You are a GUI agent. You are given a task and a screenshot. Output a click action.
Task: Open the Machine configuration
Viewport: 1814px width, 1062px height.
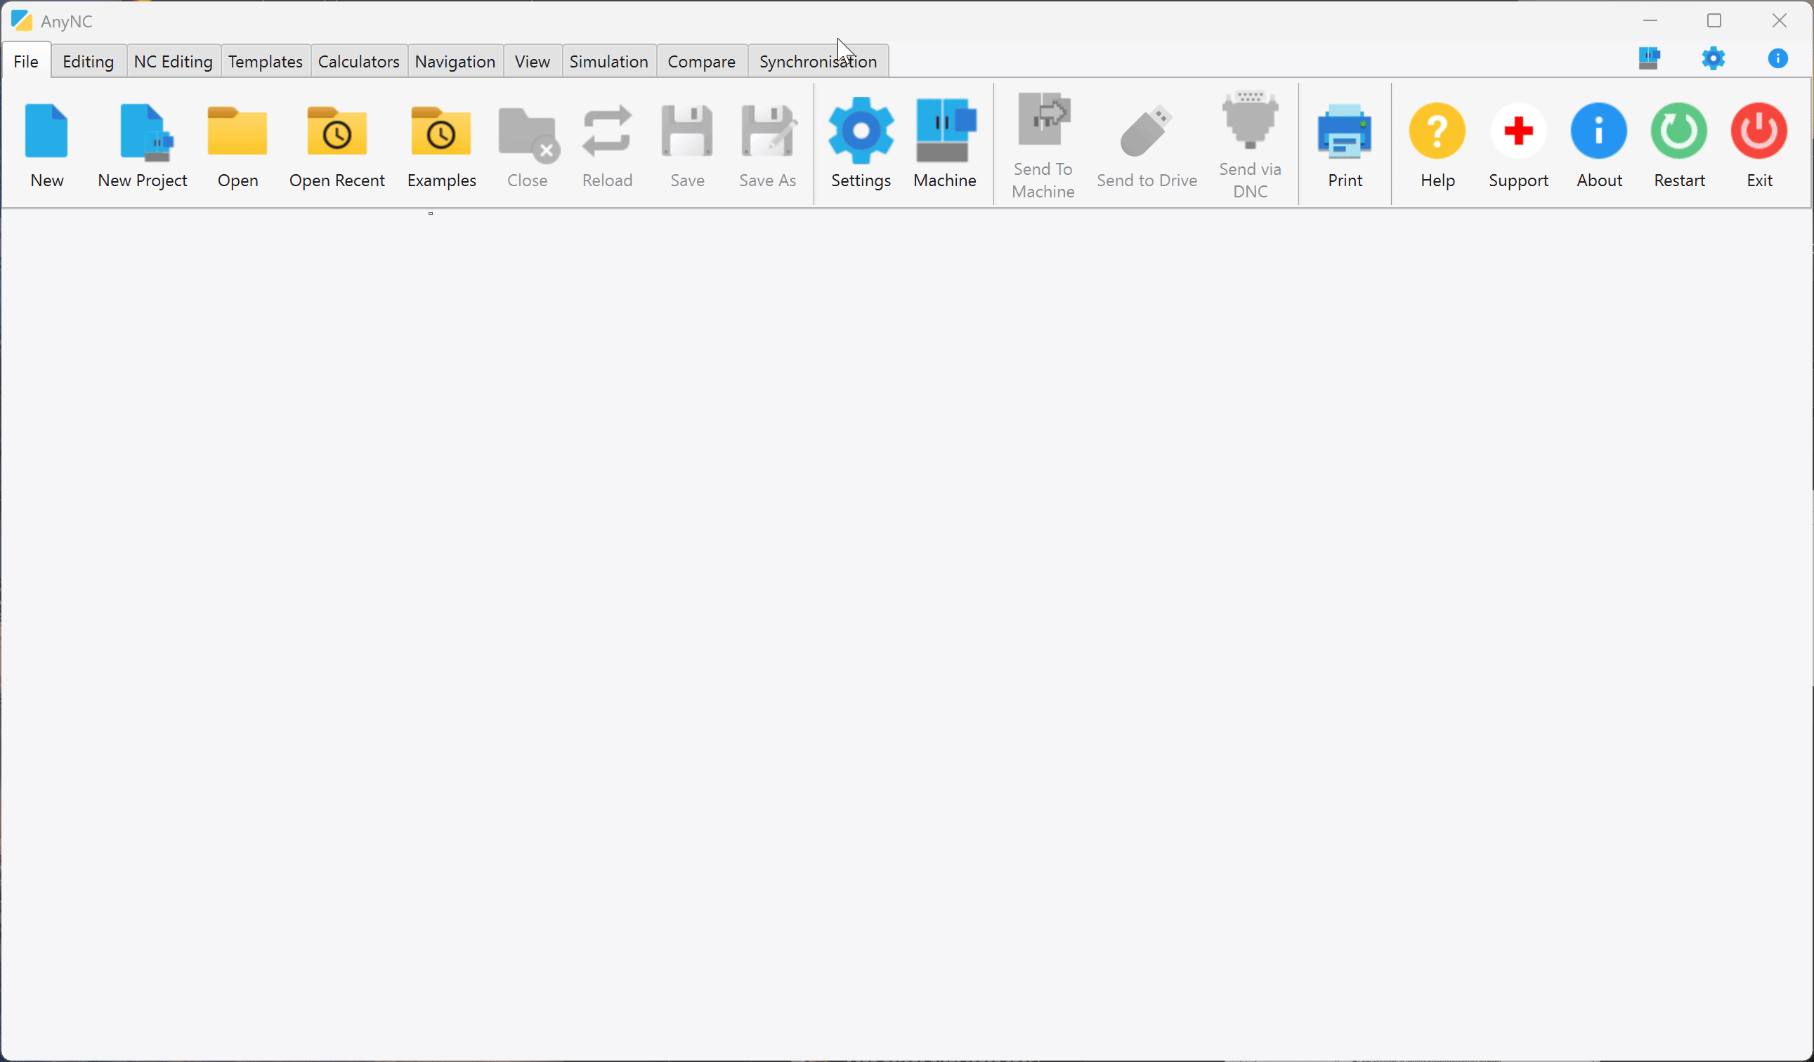946,129
